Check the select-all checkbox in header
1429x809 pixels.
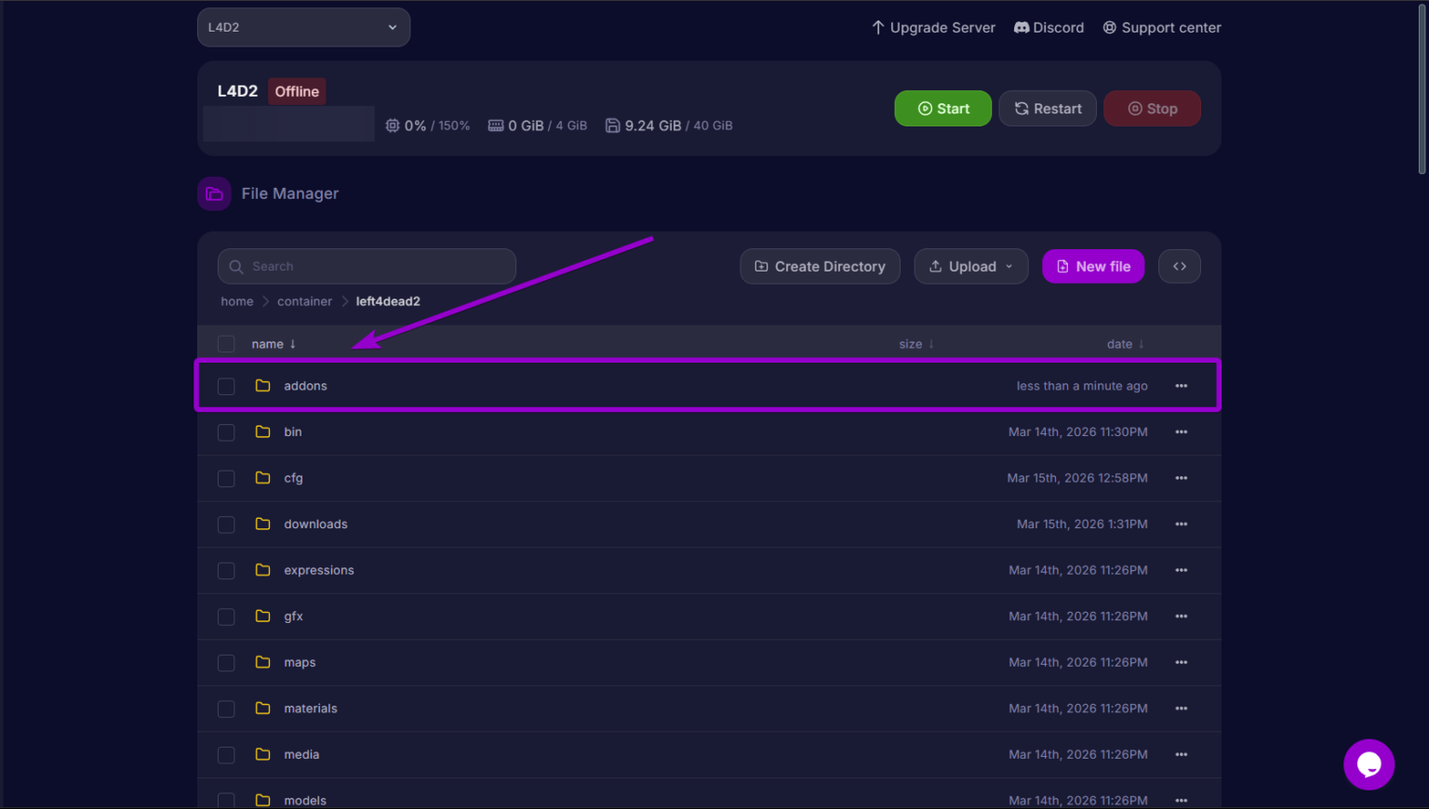pyautogui.click(x=226, y=344)
